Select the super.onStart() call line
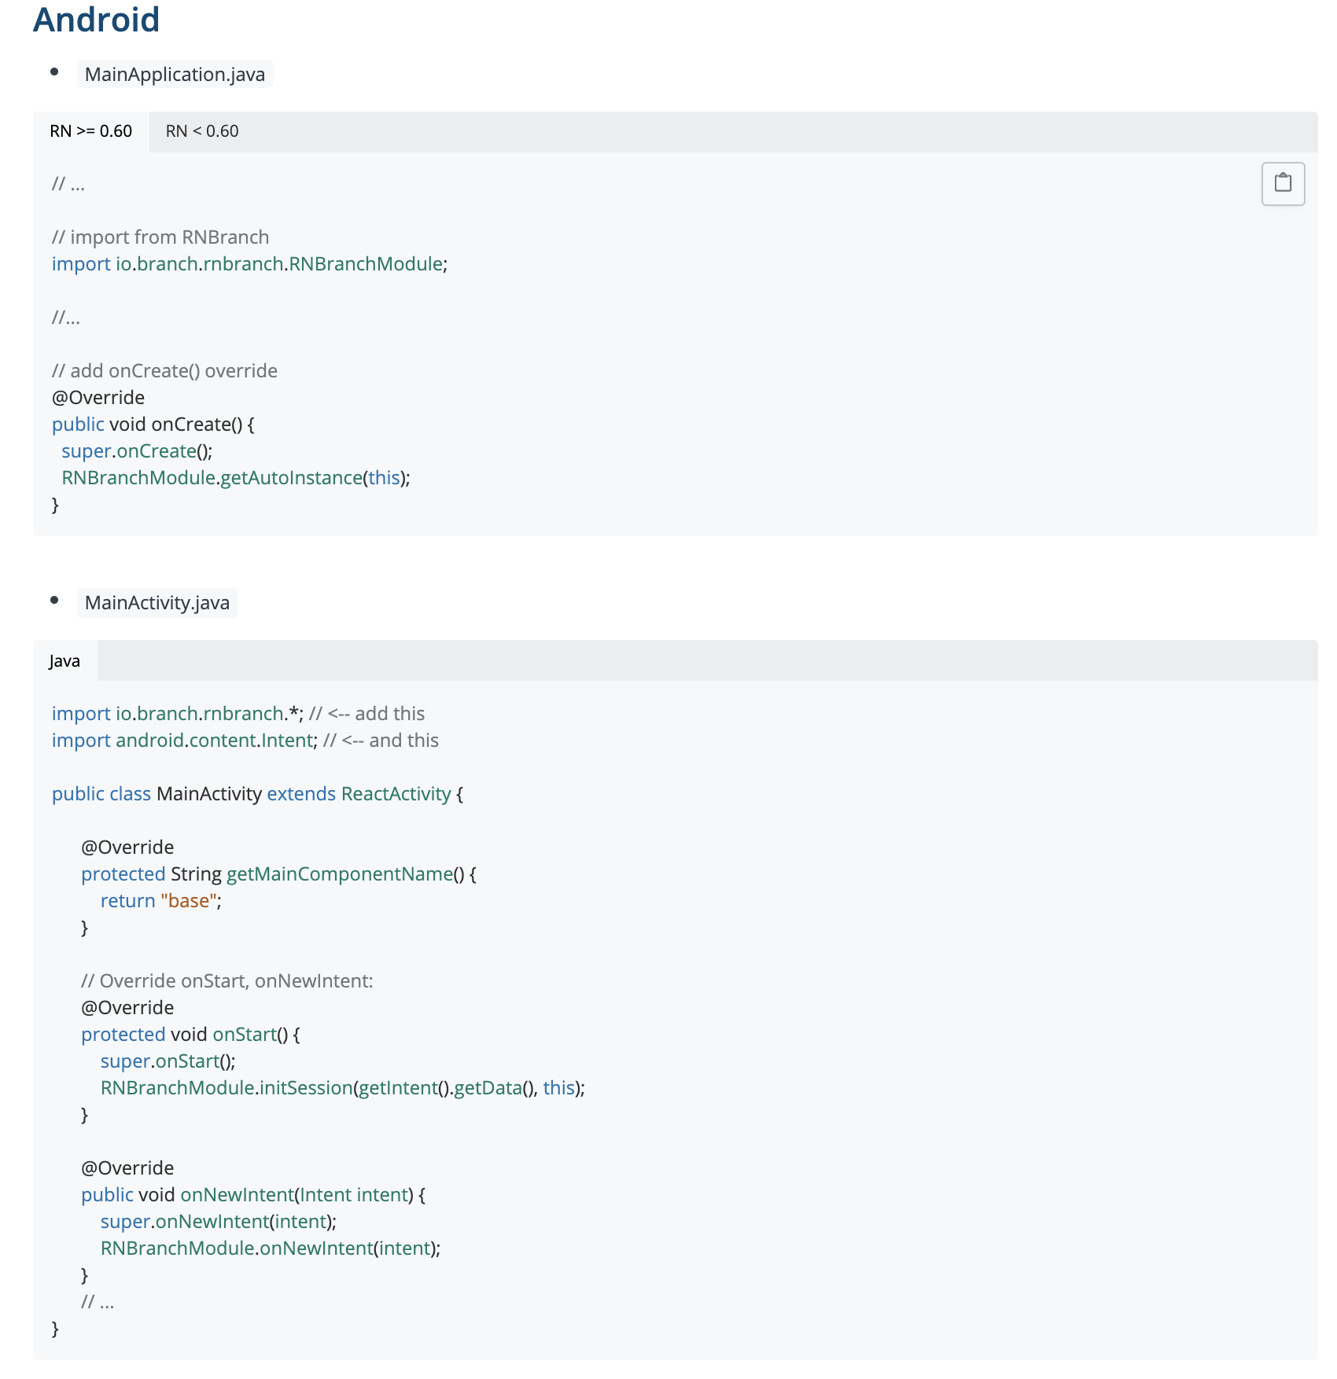The width and height of the screenshot is (1337, 1379). pyautogui.click(x=168, y=1061)
